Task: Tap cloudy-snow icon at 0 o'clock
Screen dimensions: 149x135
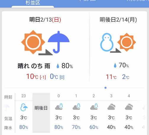Action: [59, 107]
